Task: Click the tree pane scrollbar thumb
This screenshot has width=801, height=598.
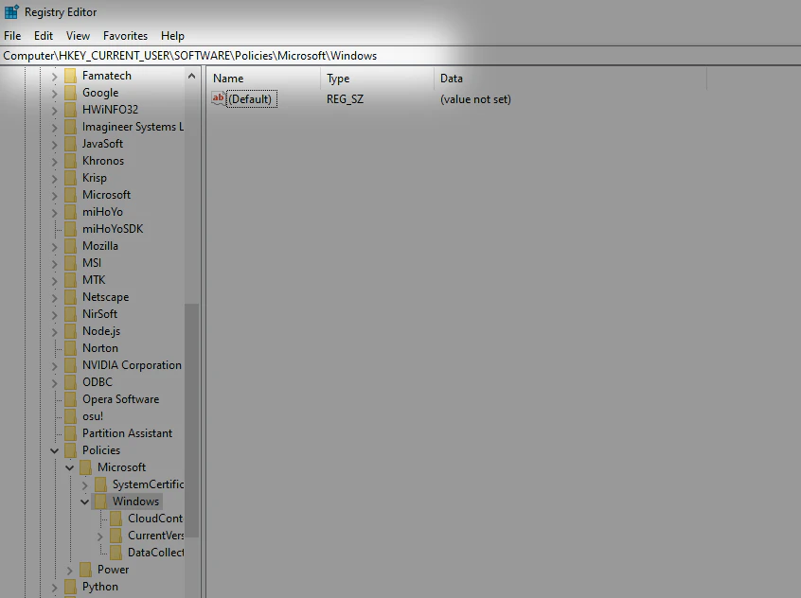Action: 191,420
